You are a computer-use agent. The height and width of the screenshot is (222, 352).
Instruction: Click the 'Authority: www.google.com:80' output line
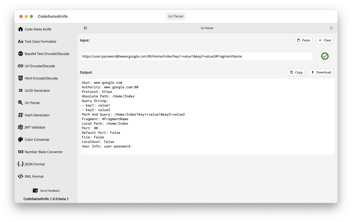pos(110,87)
